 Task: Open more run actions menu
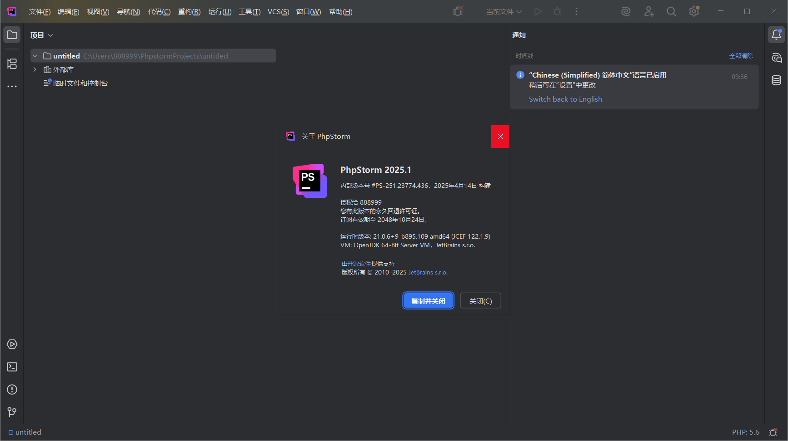pos(576,11)
